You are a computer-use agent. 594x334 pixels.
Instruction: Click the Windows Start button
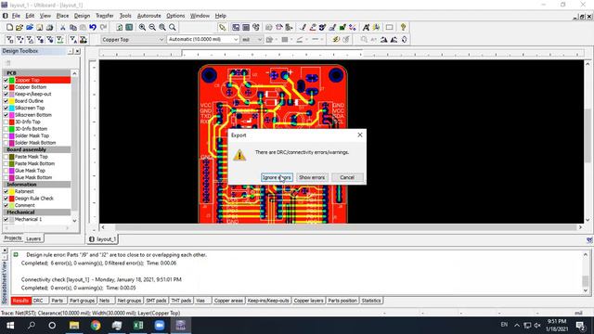tap(10, 326)
